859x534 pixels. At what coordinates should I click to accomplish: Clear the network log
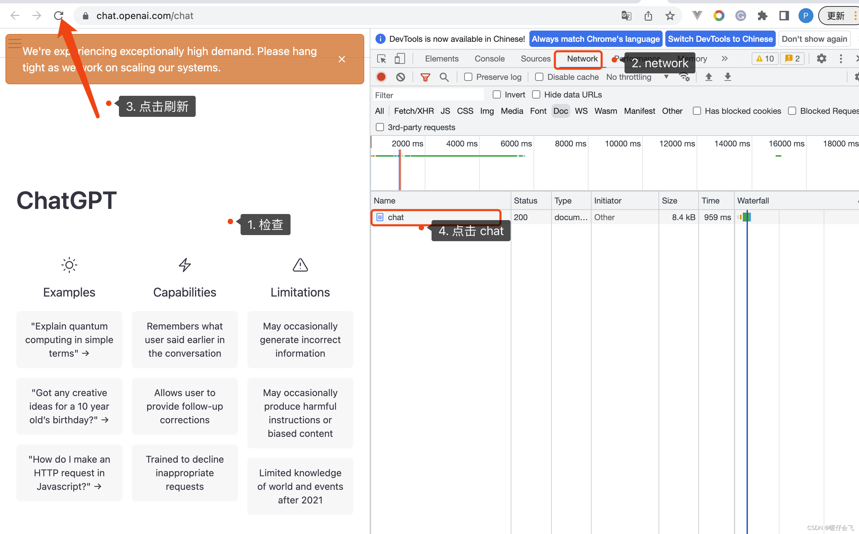[401, 77]
